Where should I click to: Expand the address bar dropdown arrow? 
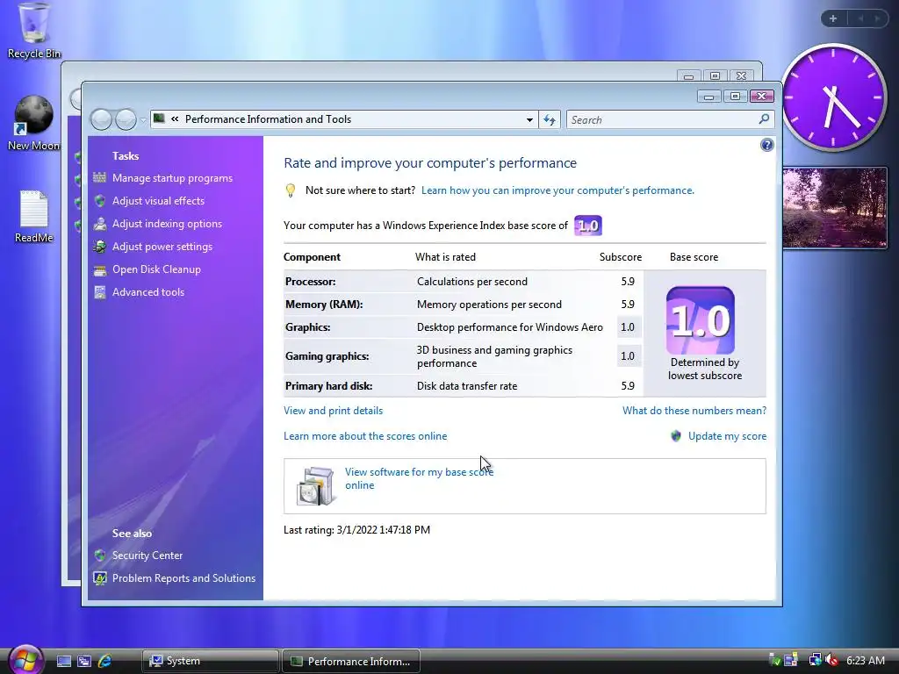click(529, 119)
